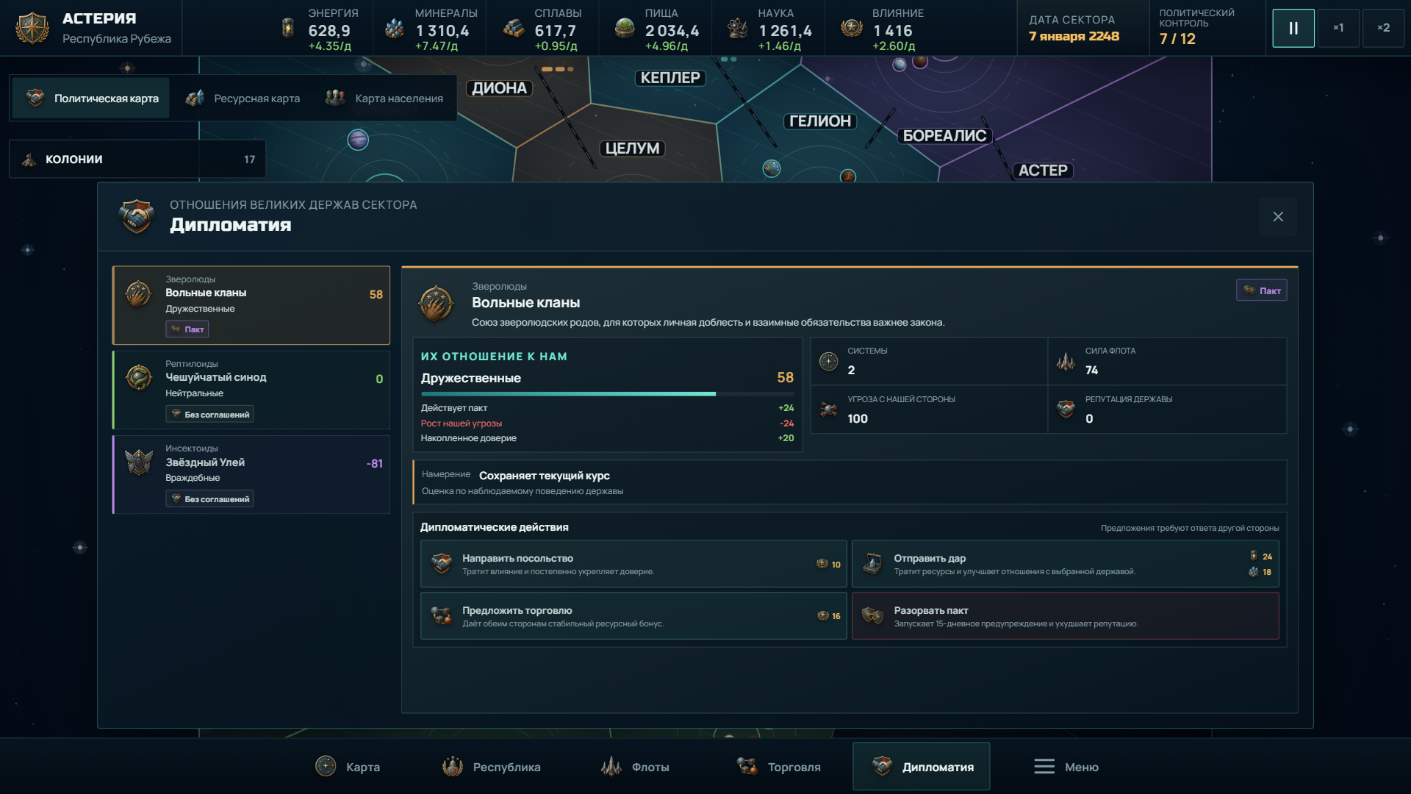1411x794 pixels.
Task: Set game speed to ×2
Action: (x=1383, y=28)
